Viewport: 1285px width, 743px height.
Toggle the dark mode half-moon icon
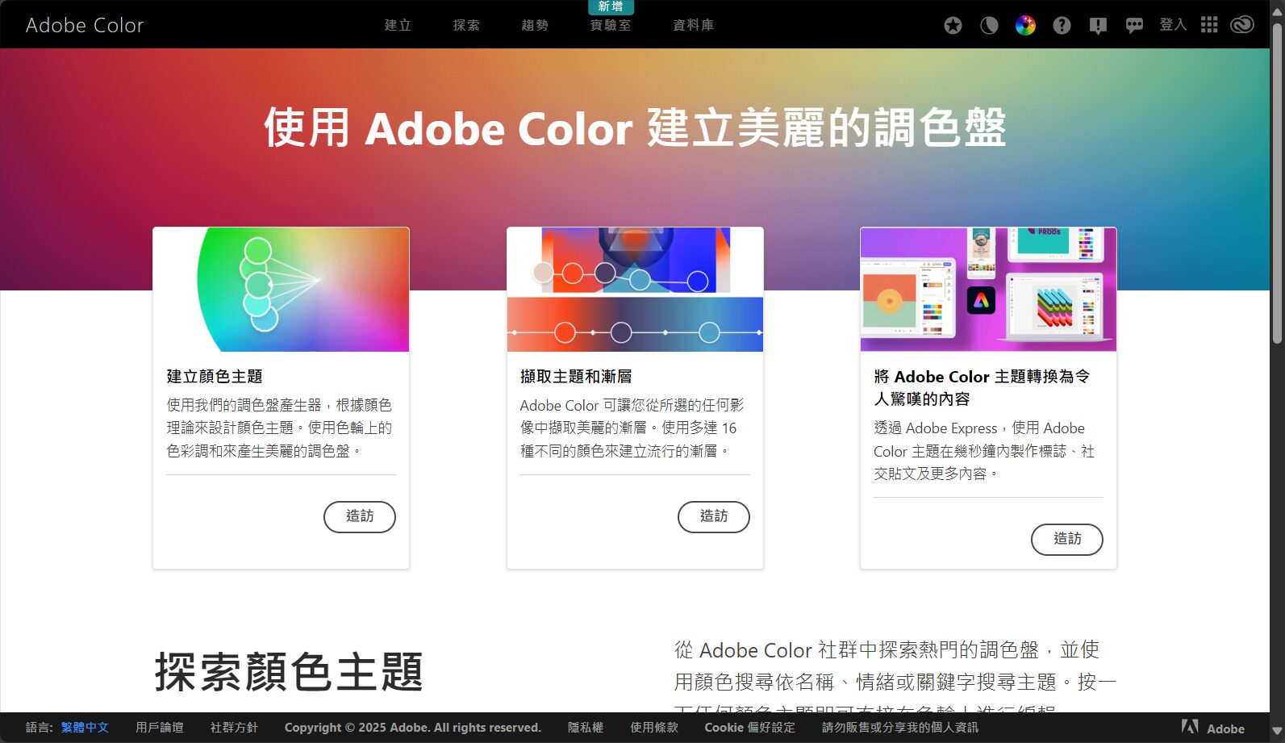tap(989, 25)
